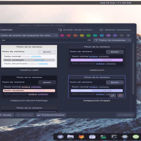Open the image viewer from the dock

pyautogui.click(x=103, y=137)
